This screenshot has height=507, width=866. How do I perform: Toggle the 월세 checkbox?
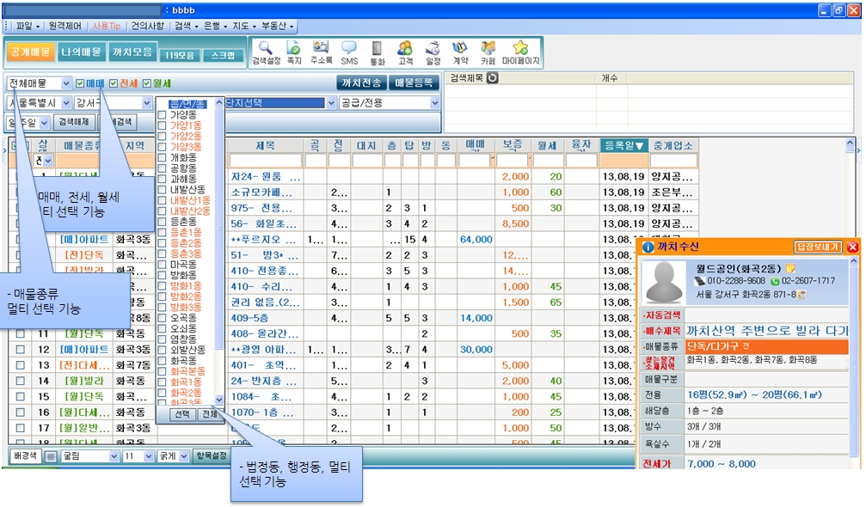point(147,83)
